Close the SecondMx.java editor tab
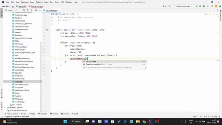The height and width of the screenshot is (125, 222). pos(59,10)
